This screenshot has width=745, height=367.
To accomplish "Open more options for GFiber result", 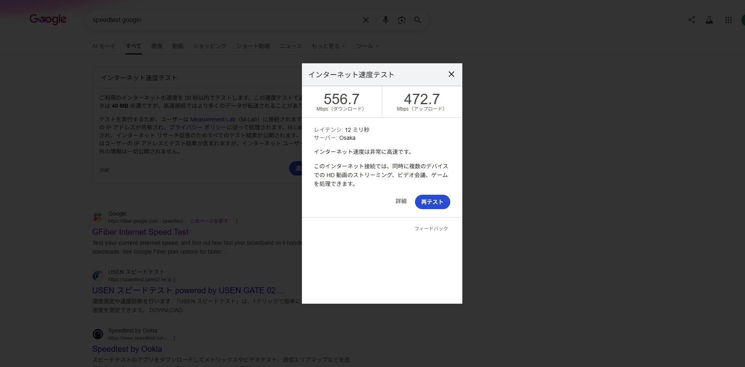I will pos(237,221).
